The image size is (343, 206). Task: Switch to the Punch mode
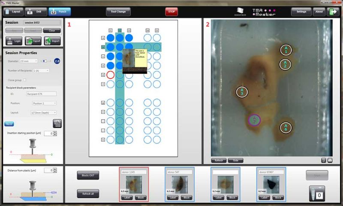point(60,12)
